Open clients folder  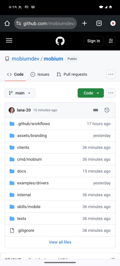point(23,147)
